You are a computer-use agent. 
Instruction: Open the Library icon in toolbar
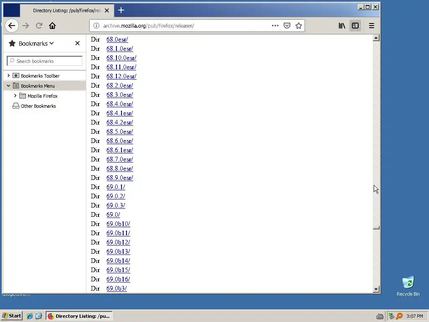tap(342, 26)
